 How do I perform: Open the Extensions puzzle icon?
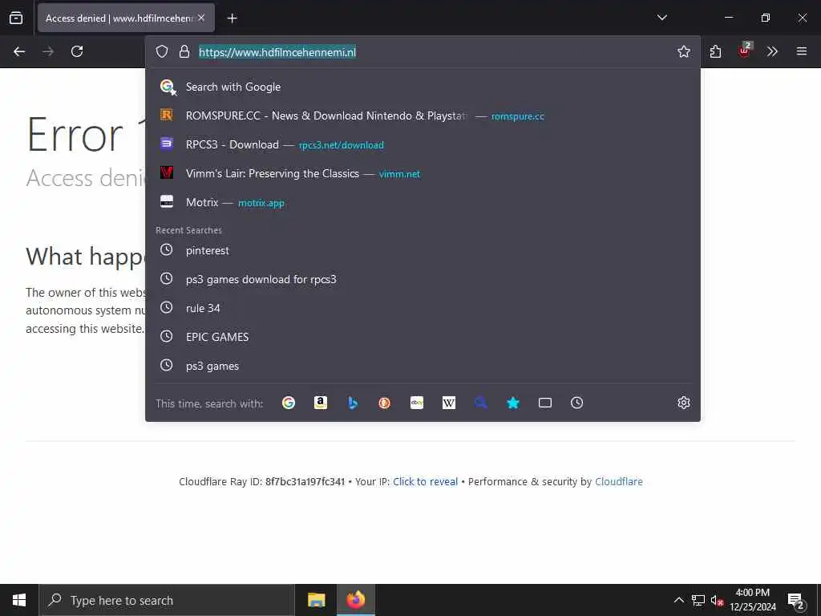(715, 51)
